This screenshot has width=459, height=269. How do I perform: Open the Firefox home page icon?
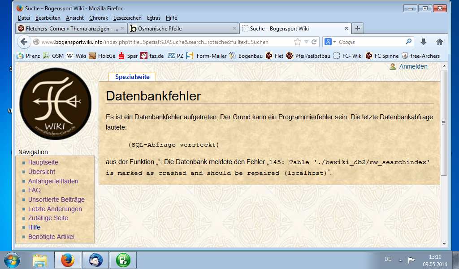439,42
